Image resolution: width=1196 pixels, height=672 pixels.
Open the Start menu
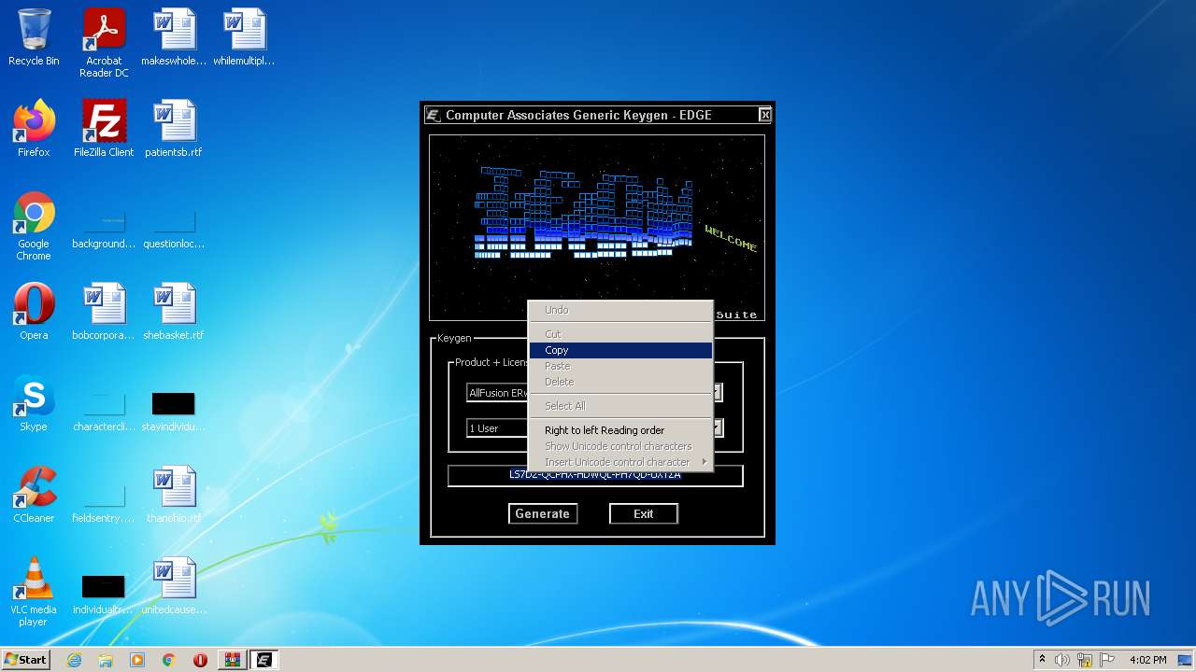(25, 660)
